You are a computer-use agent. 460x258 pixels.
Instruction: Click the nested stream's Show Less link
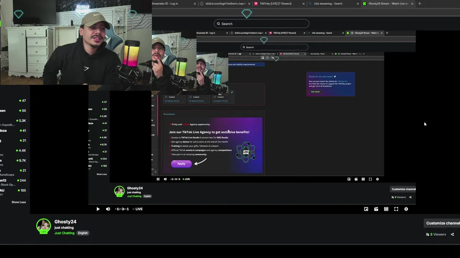click(x=102, y=174)
